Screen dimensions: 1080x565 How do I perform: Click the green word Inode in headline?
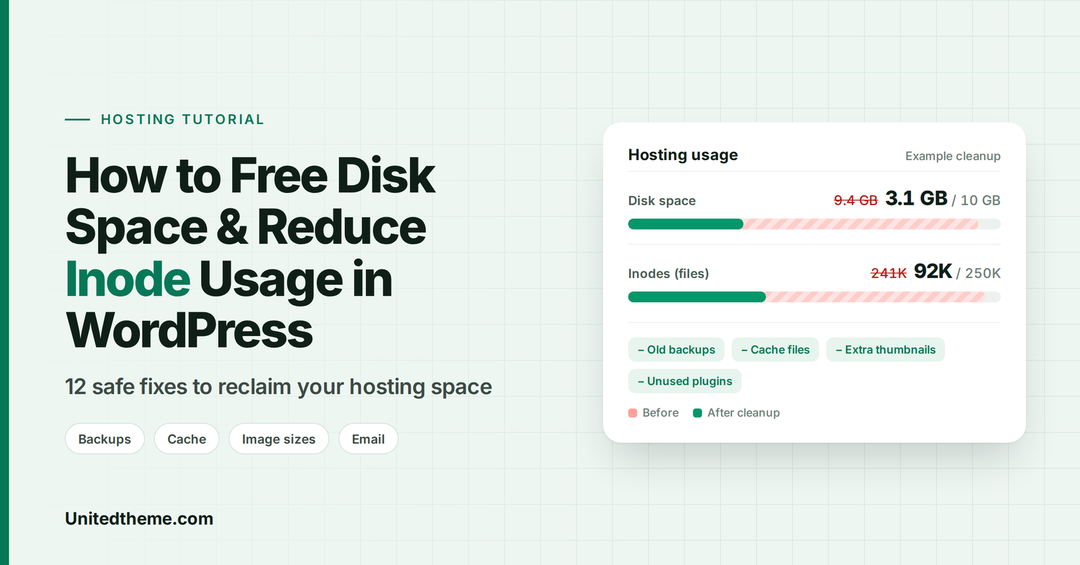pyautogui.click(x=128, y=279)
